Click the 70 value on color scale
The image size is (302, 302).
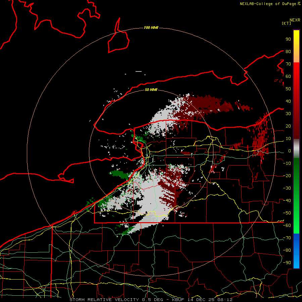(x=288, y=64)
